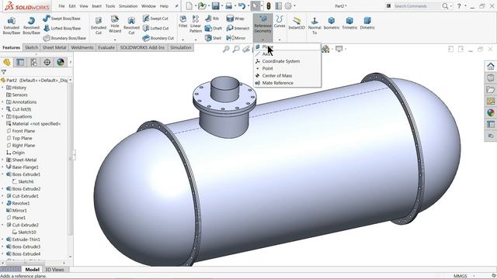Select the Fillet tool
The width and height of the screenshot is (497, 279).
(183, 22)
